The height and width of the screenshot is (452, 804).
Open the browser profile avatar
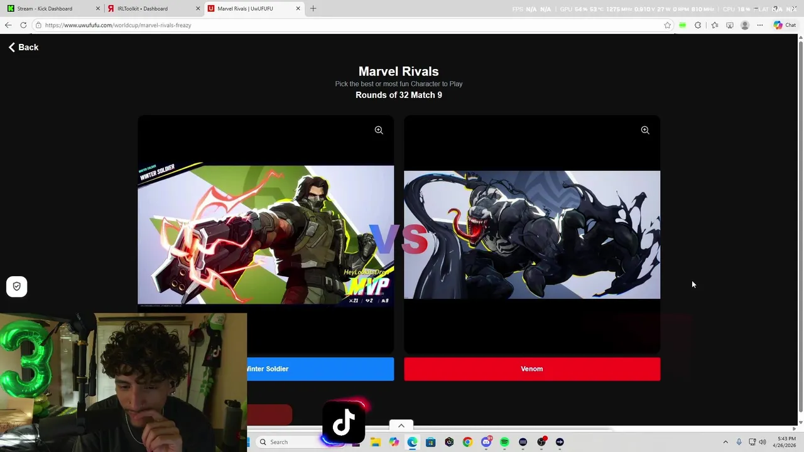point(745,25)
